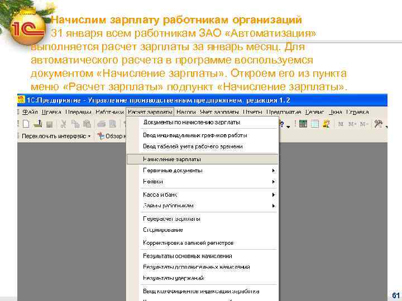Screen dimensions: 402x301
Task: Click the tools wrench and hammer icon
Action: [x=379, y=124]
